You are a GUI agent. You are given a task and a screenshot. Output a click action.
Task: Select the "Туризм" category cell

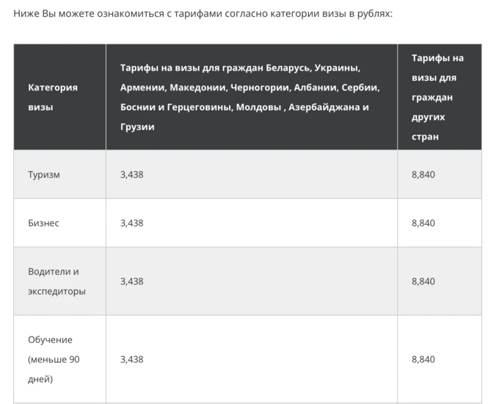coord(60,174)
